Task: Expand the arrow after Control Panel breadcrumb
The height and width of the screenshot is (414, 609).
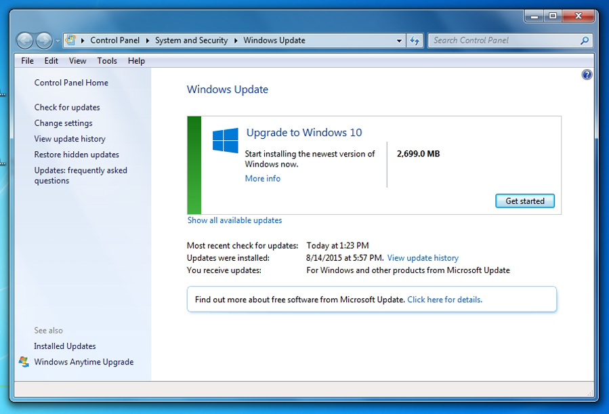Action: click(x=147, y=41)
